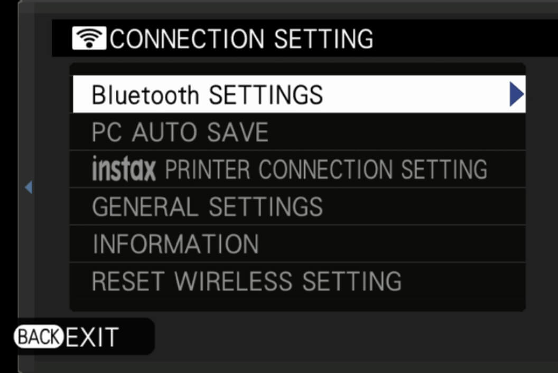The height and width of the screenshot is (373, 558).
Task: Click the small blue left arrow at the screen edge
Action: (29, 187)
